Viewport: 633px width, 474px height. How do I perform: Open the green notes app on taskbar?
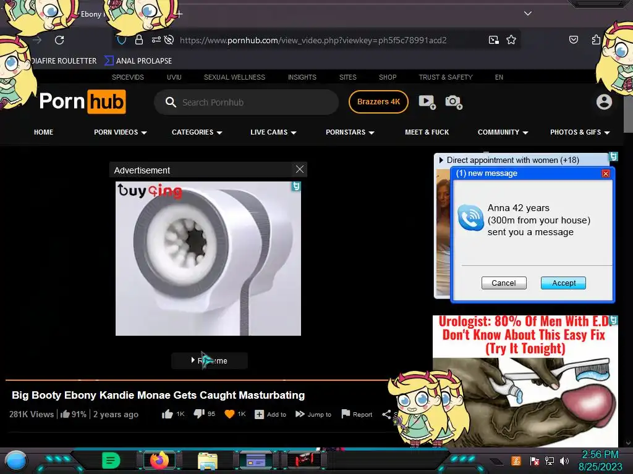(111, 460)
